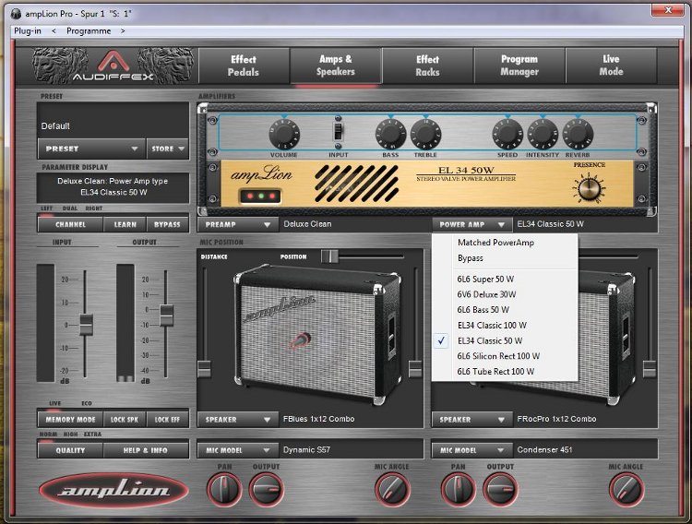692x524 pixels.
Task: Select 6L6 Super 50 W
Action: click(x=505, y=279)
